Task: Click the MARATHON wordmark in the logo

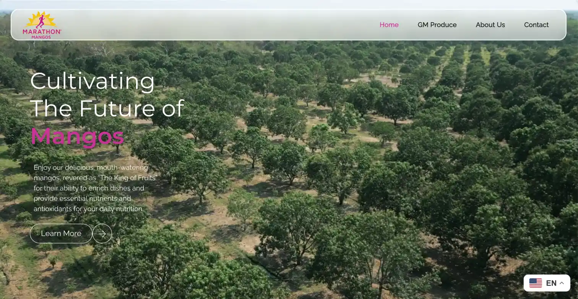Action: tap(42, 32)
